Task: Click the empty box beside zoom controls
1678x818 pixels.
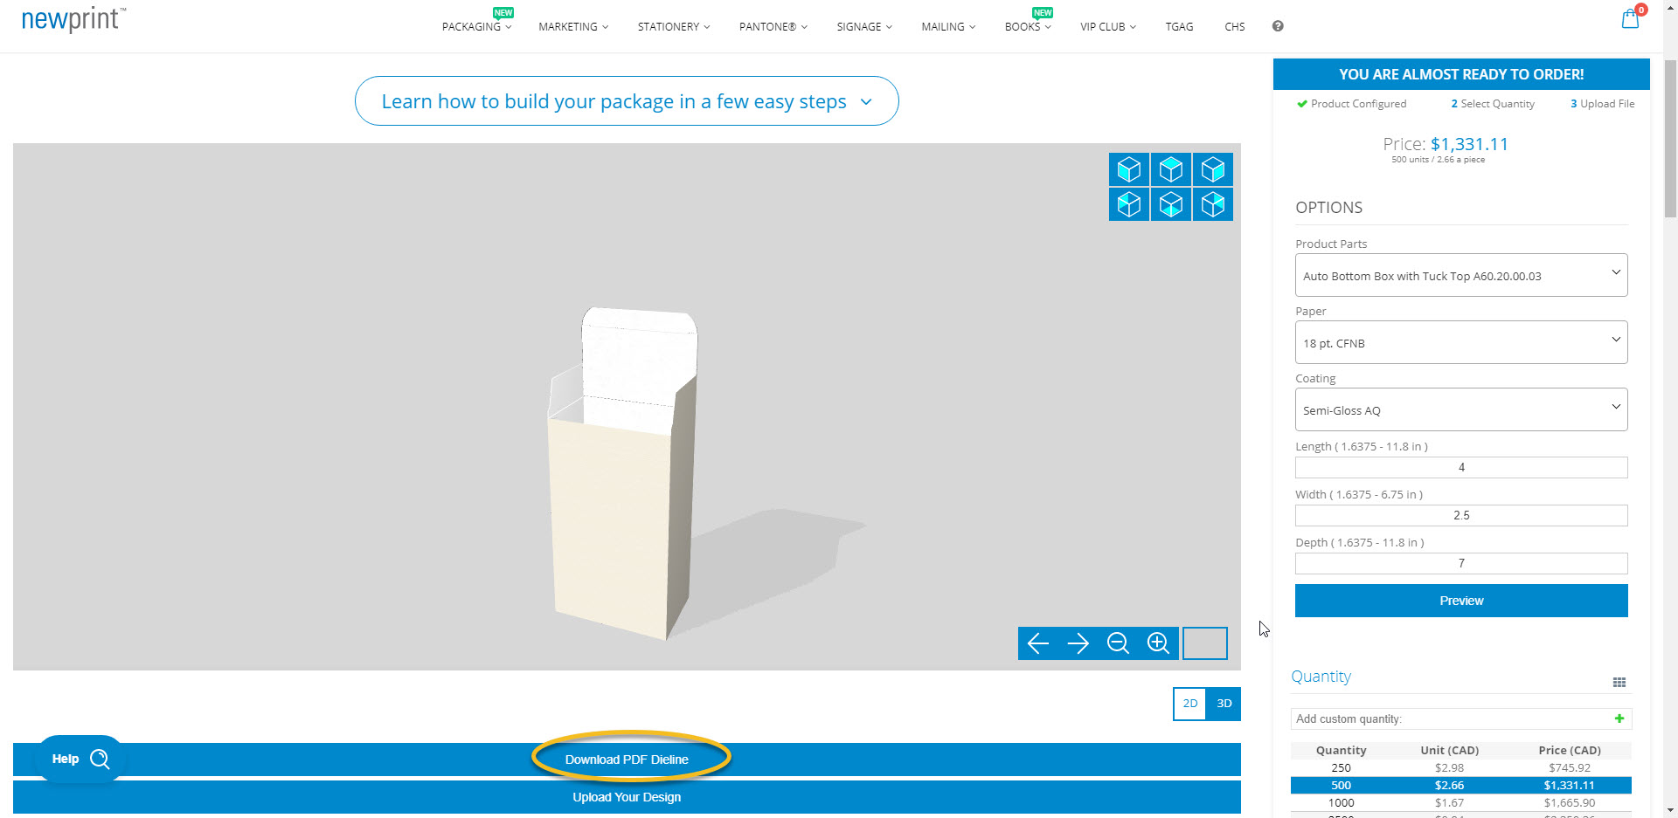Action: (x=1205, y=643)
